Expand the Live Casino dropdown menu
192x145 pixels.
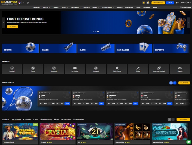coord(75,7)
